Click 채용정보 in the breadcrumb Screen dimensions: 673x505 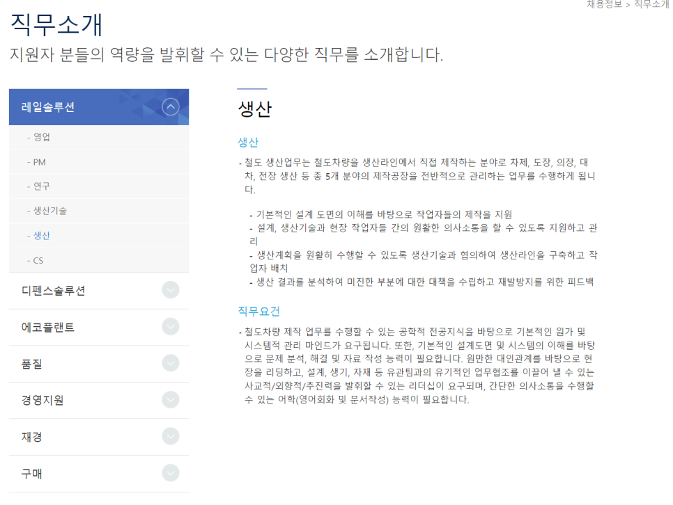[x=604, y=5]
